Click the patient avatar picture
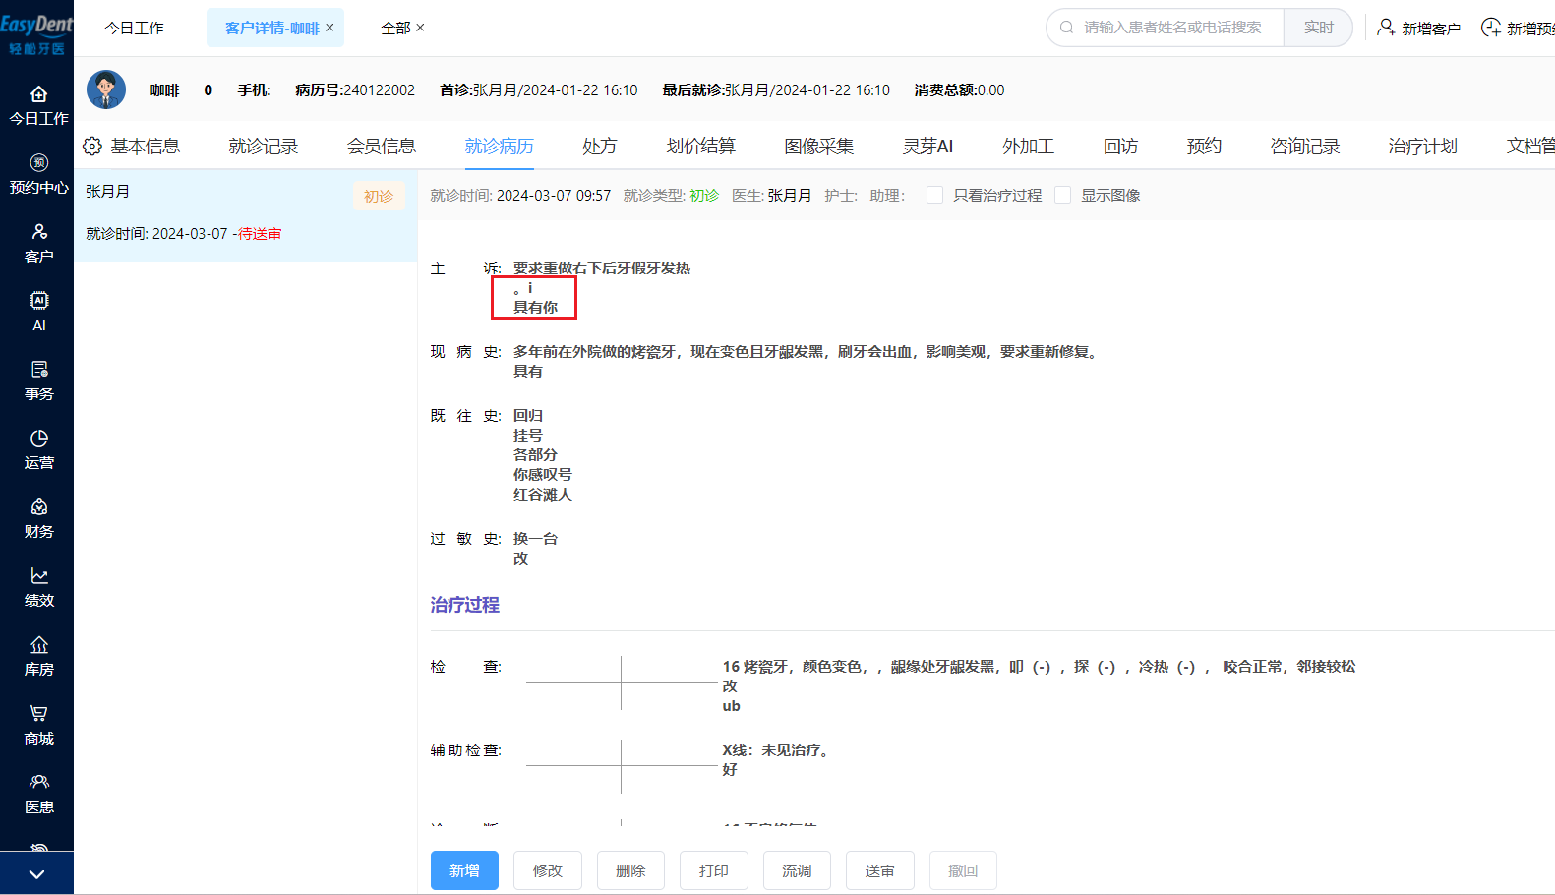Image resolution: width=1555 pixels, height=895 pixels. (106, 89)
